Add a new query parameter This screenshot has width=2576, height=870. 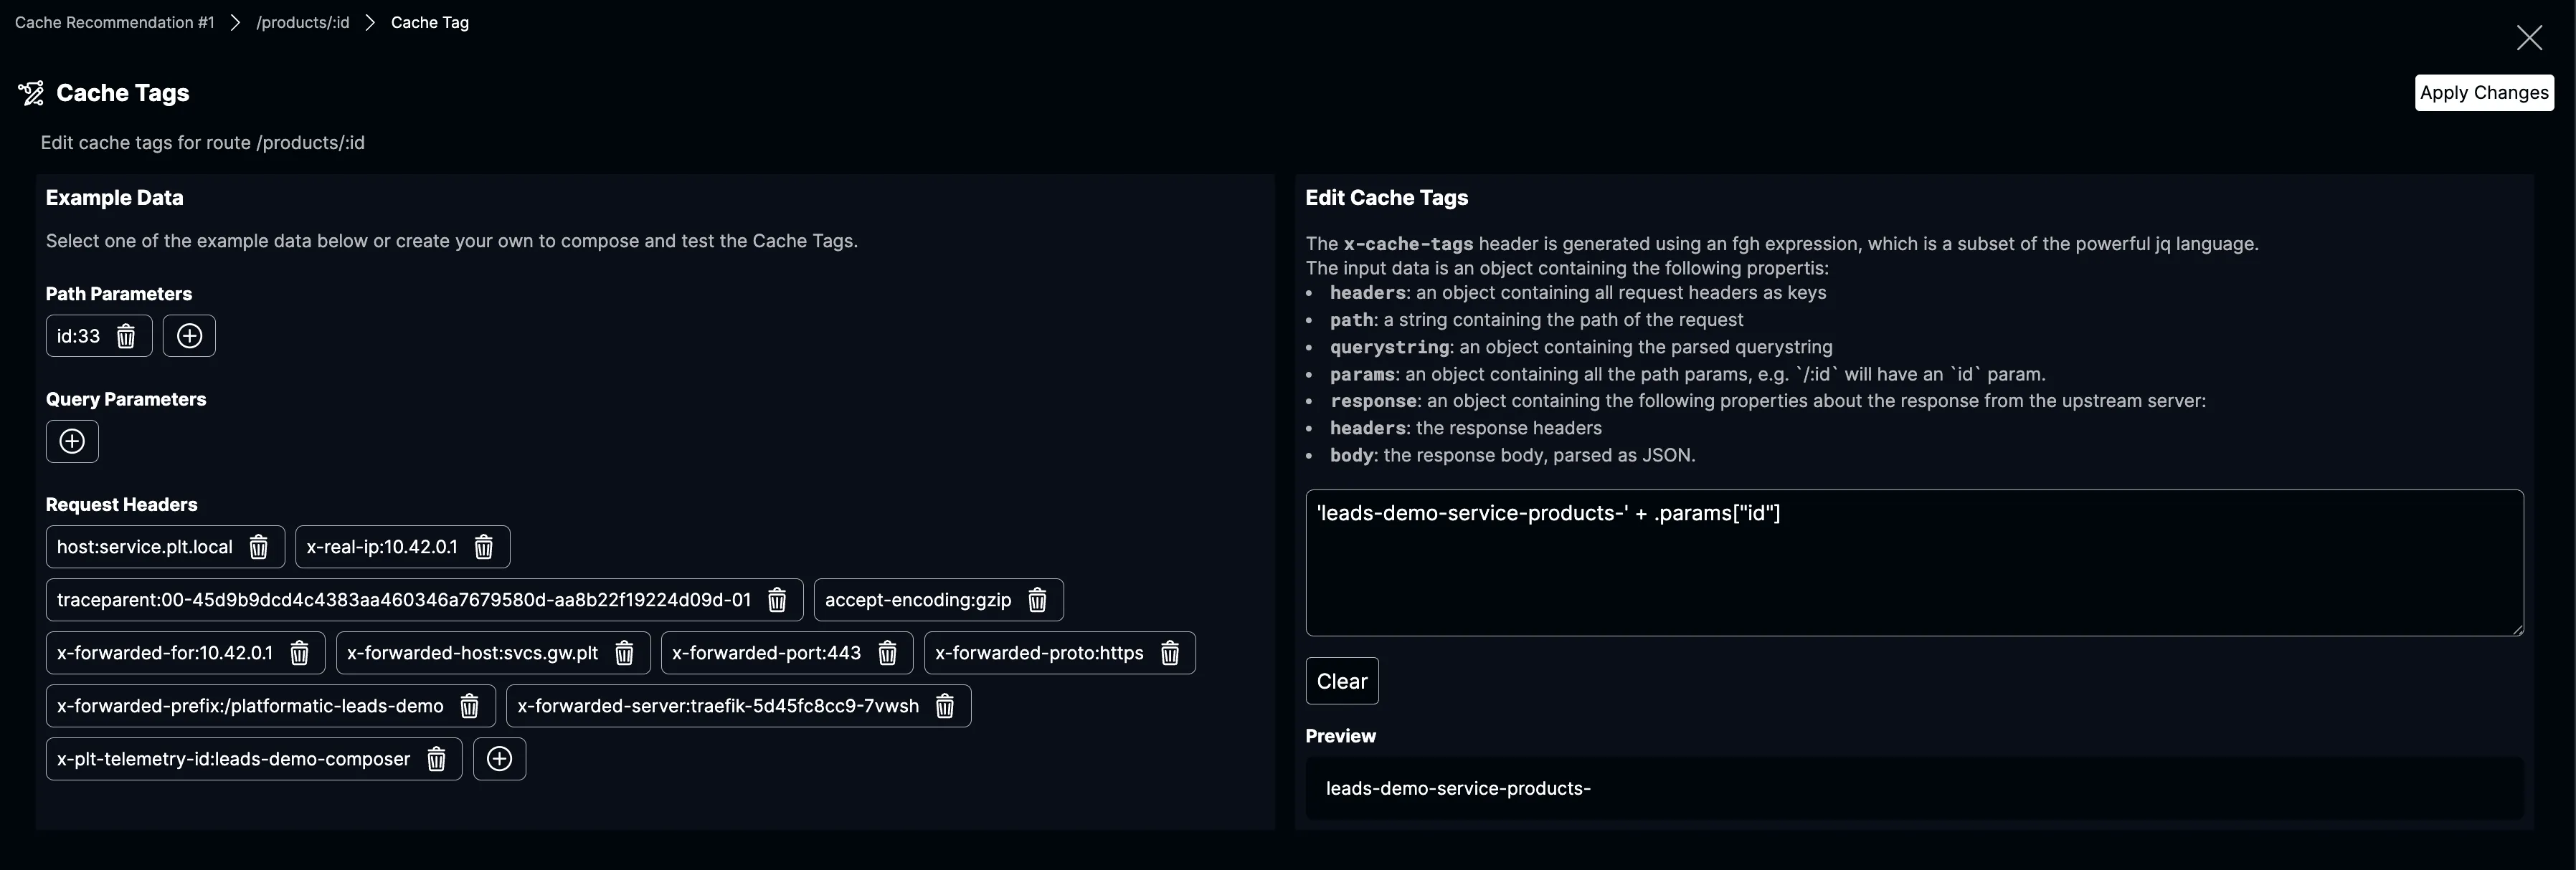[72, 441]
